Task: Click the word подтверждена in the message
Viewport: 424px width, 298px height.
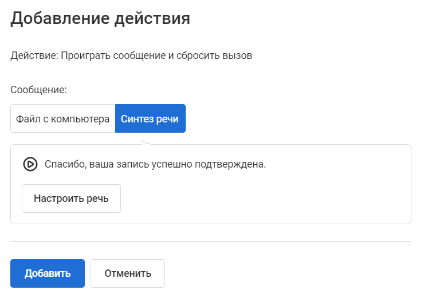Action: [230, 164]
